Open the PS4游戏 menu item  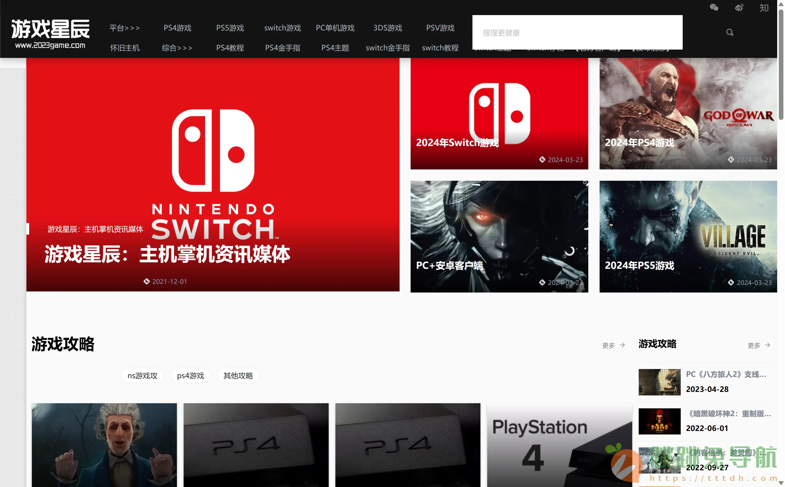(177, 28)
